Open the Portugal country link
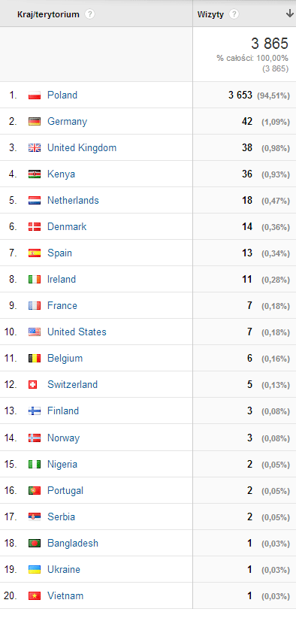296x618 pixels. coord(65,491)
